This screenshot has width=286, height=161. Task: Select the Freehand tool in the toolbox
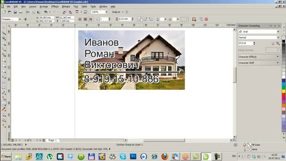click(x=4, y=50)
